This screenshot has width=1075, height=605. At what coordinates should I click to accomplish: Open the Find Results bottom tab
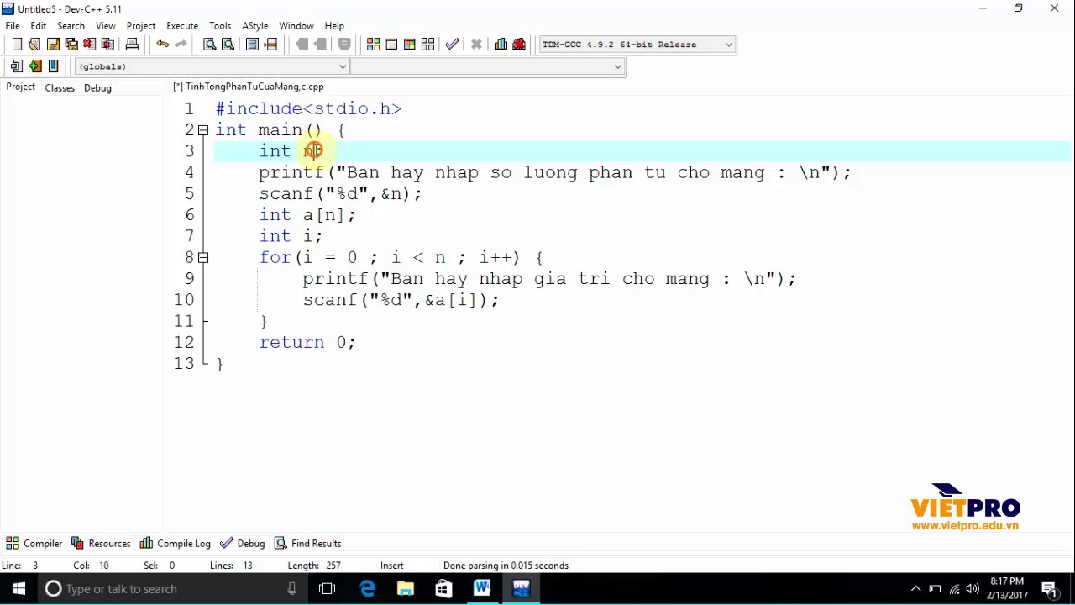[x=308, y=544]
